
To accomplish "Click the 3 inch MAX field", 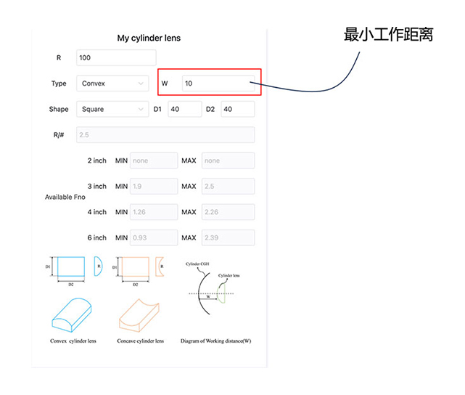I will (228, 187).
